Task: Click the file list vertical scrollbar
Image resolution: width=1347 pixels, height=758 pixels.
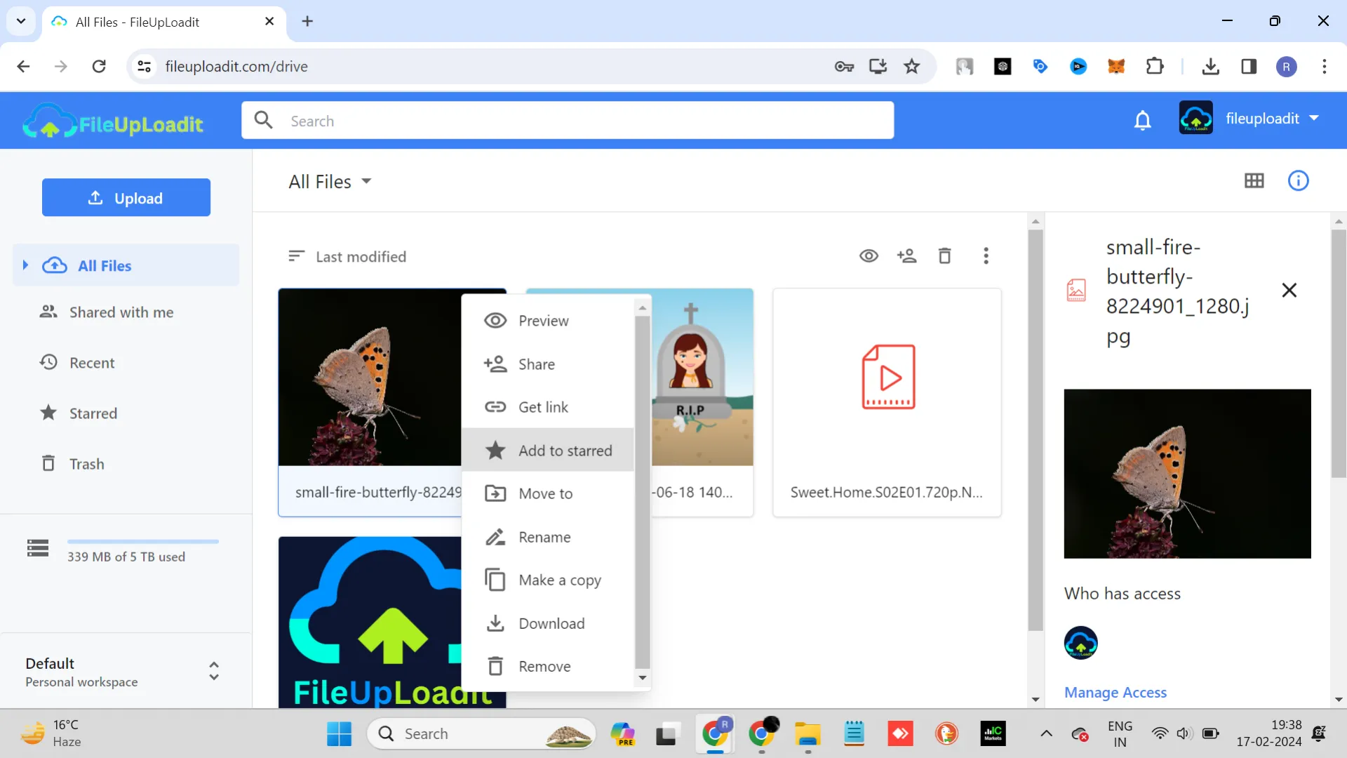Action: [x=1036, y=430]
